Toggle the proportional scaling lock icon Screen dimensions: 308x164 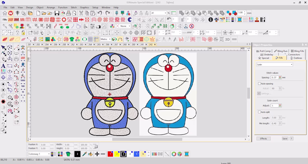point(96,146)
